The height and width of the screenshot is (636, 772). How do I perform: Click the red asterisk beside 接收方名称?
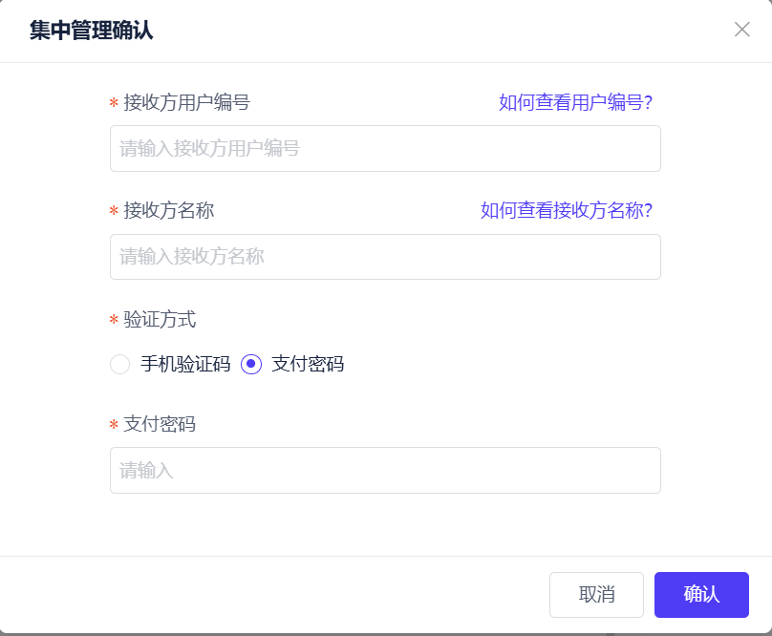(x=114, y=212)
